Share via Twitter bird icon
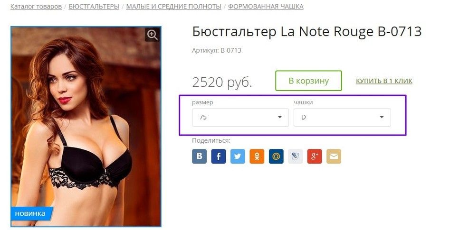Screen dimensions: 459x230 [x=238, y=156]
